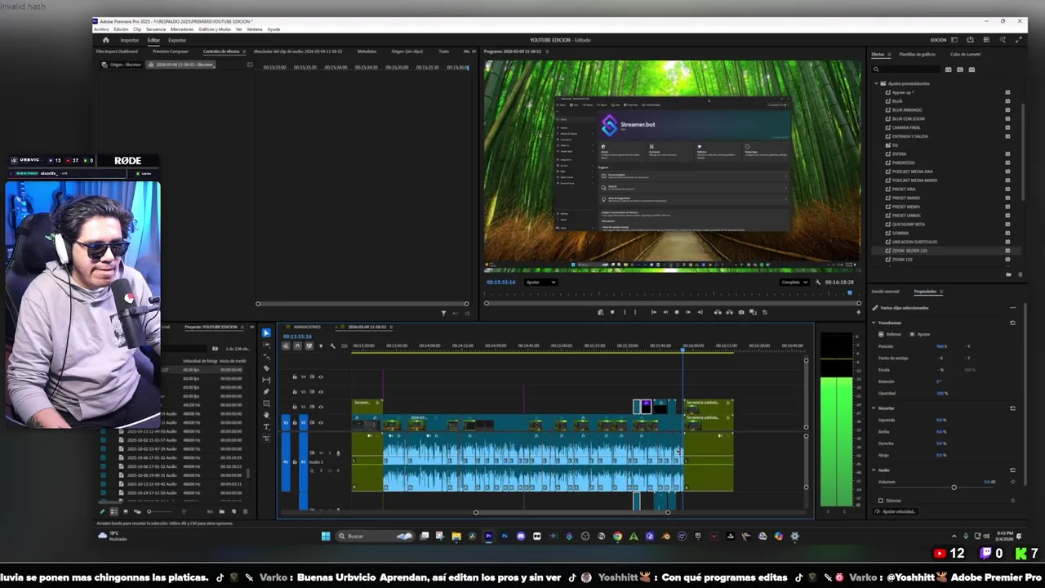Collapse the Ajustes preestablecidos folder
The width and height of the screenshot is (1045, 588).
[876, 83]
